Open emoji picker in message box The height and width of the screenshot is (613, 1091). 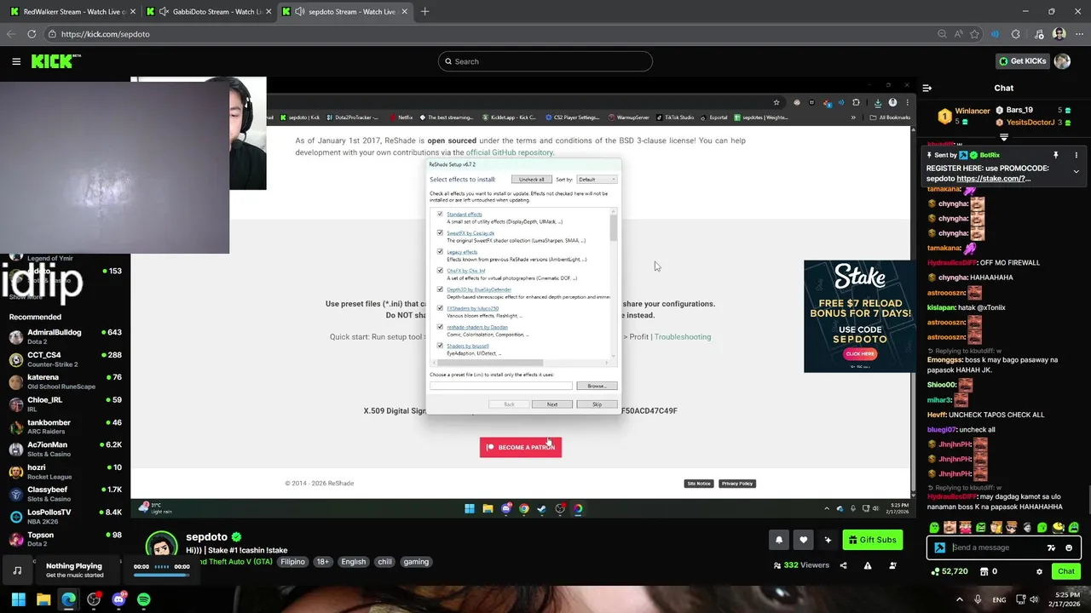[1069, 547]
